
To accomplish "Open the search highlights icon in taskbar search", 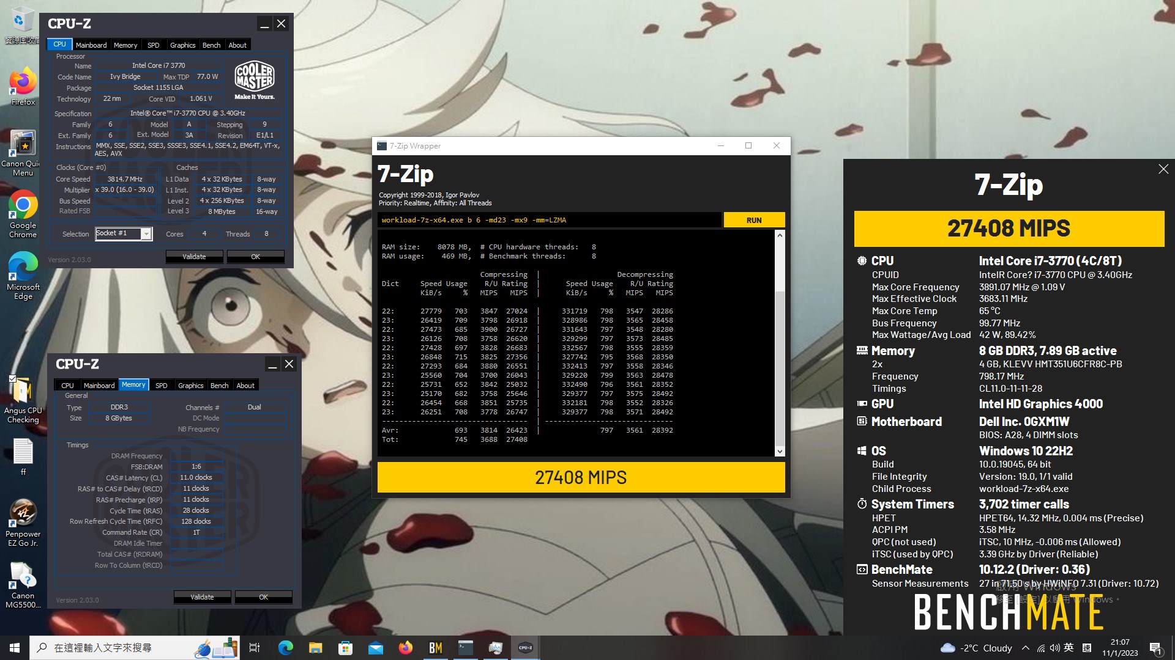I will tap(215, 648).
